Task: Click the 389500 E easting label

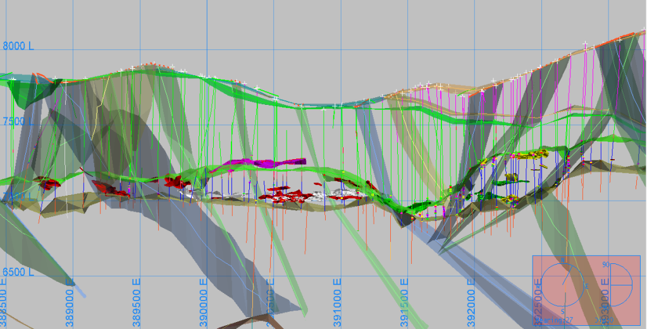Action: pyautogui.click(x=137, y=301)
